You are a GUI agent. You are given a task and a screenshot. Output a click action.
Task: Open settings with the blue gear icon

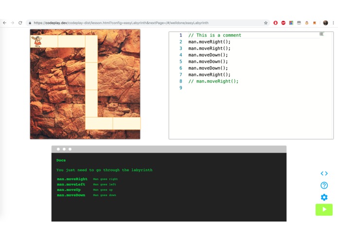(324, 197)
